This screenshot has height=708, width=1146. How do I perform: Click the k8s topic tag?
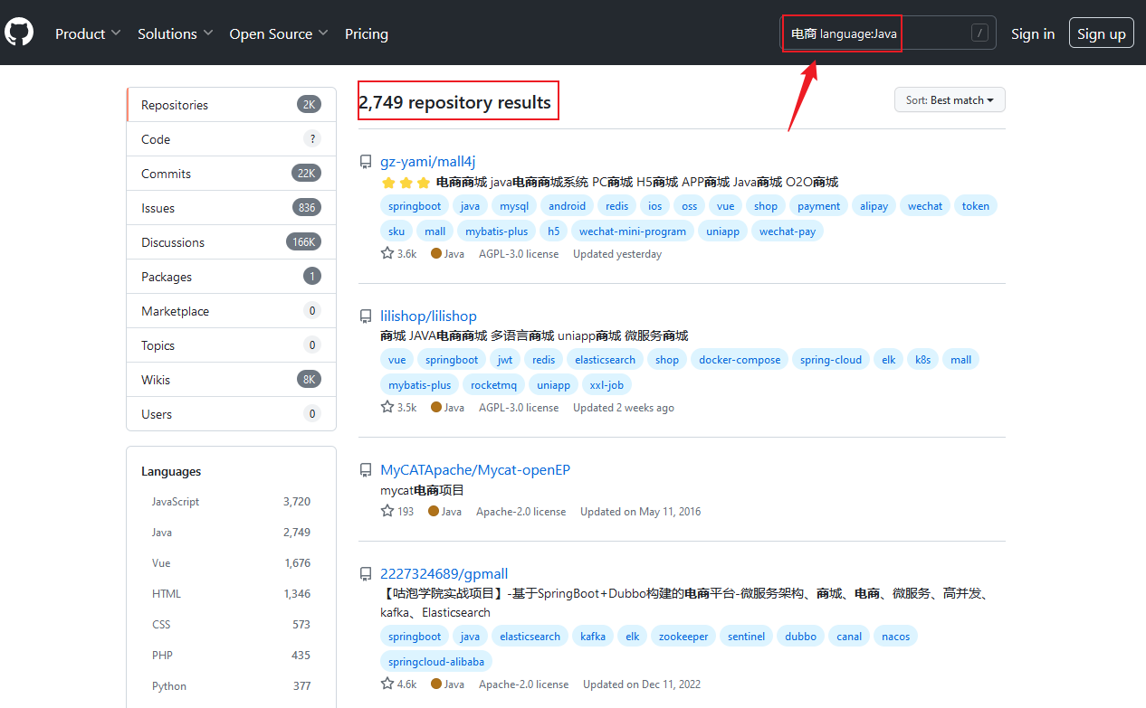coord(923,360)
